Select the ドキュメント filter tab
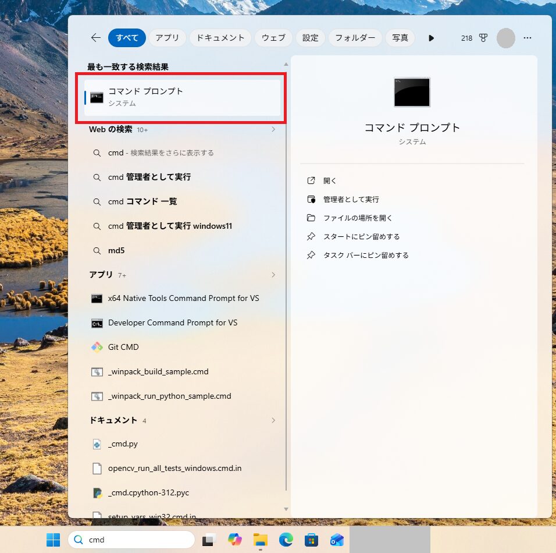Screen dimensions: 556x553 220,38
